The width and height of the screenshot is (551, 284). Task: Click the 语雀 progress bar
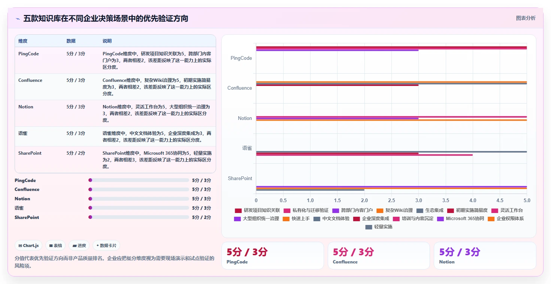point(139,208)
